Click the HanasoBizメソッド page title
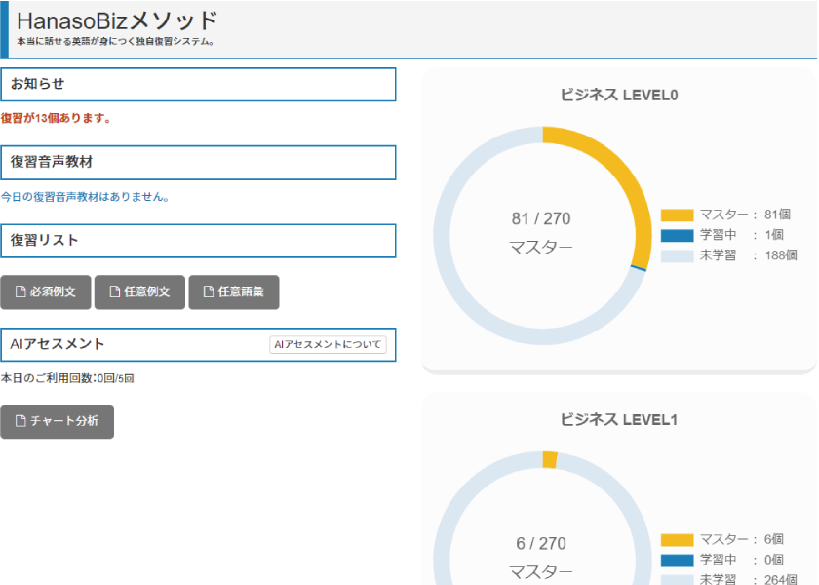 pos(117,20)
